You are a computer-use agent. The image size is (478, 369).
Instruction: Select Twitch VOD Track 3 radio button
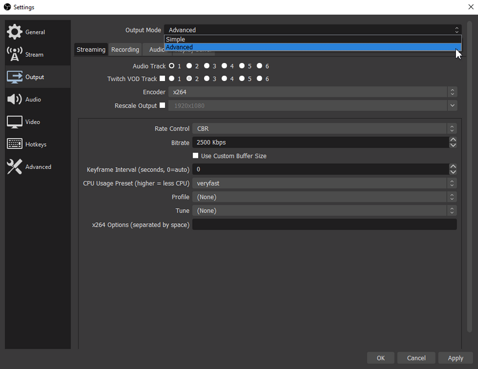[207, 78]
